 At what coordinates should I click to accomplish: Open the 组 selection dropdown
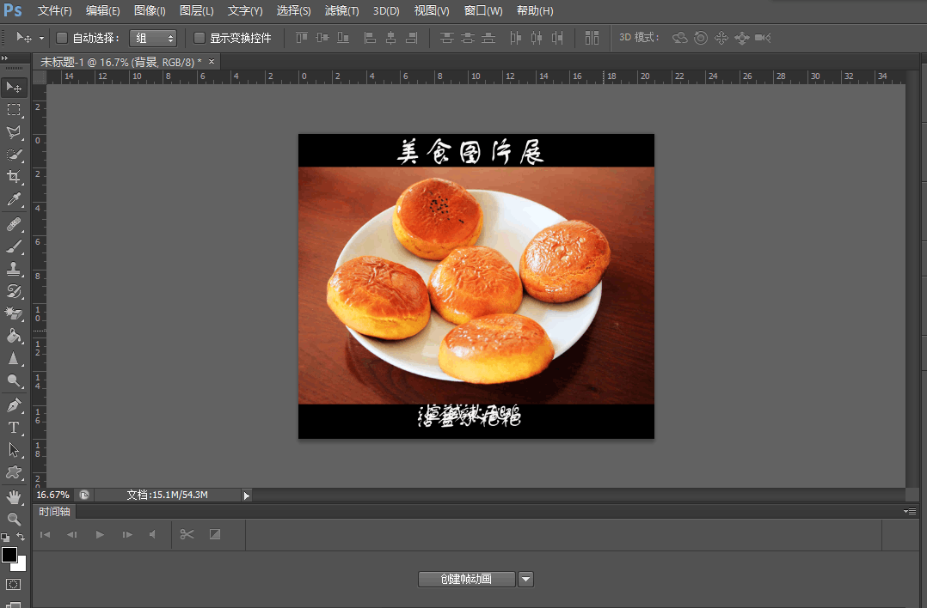(x=153, y=38)
